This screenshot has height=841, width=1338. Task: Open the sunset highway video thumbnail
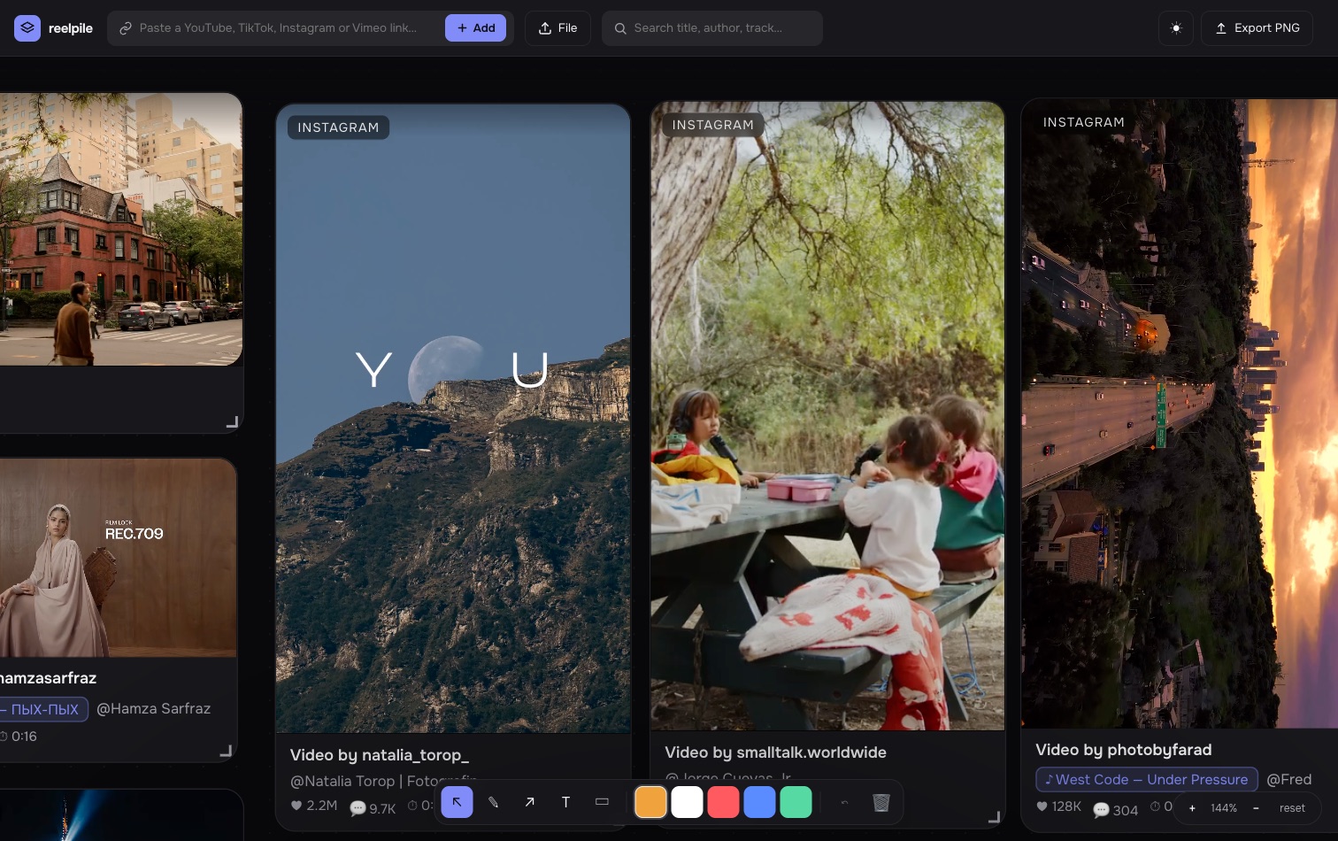[1180, 413]
